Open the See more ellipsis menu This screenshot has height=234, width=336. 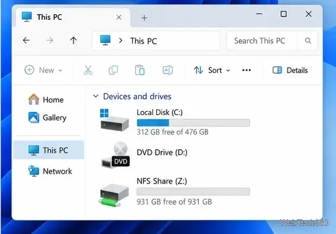[247, 70]
